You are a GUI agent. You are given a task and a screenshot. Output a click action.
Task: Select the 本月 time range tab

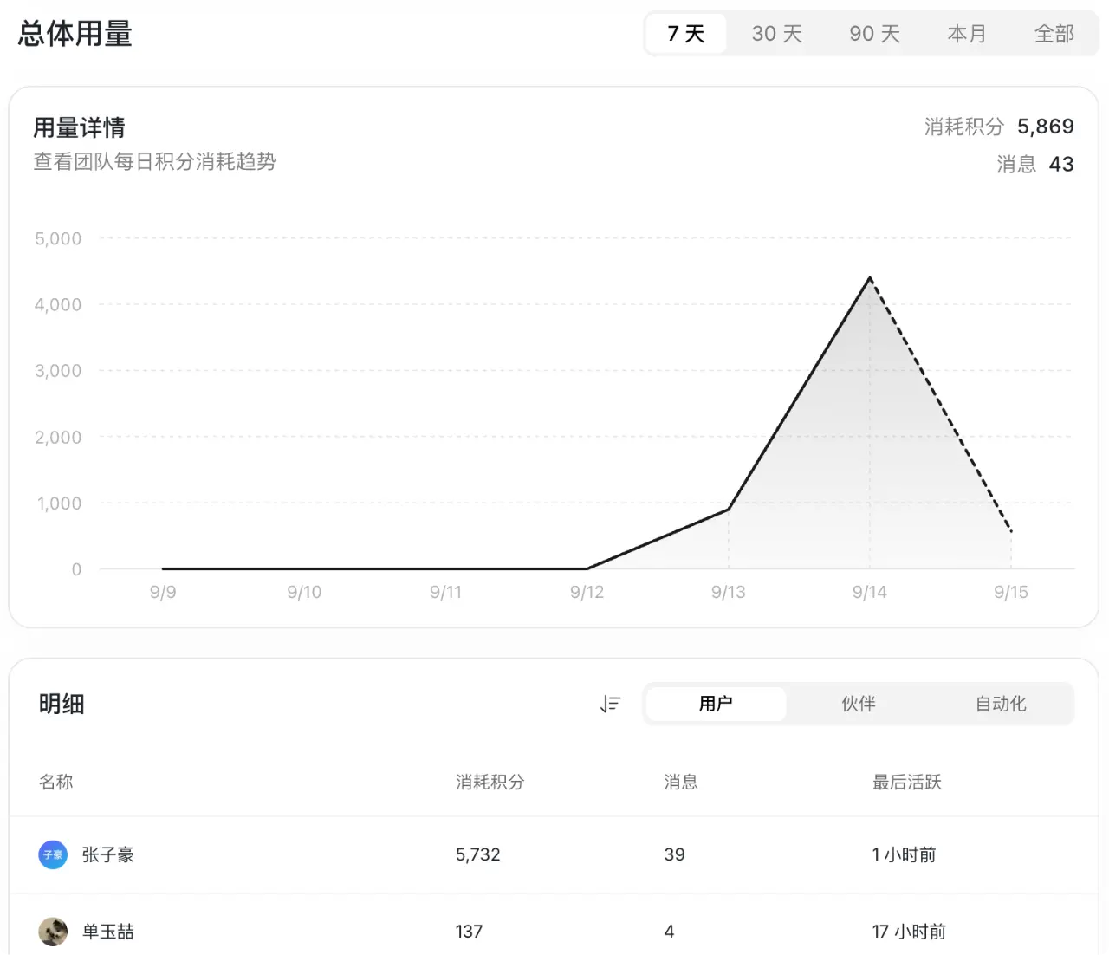pos(967,34)
